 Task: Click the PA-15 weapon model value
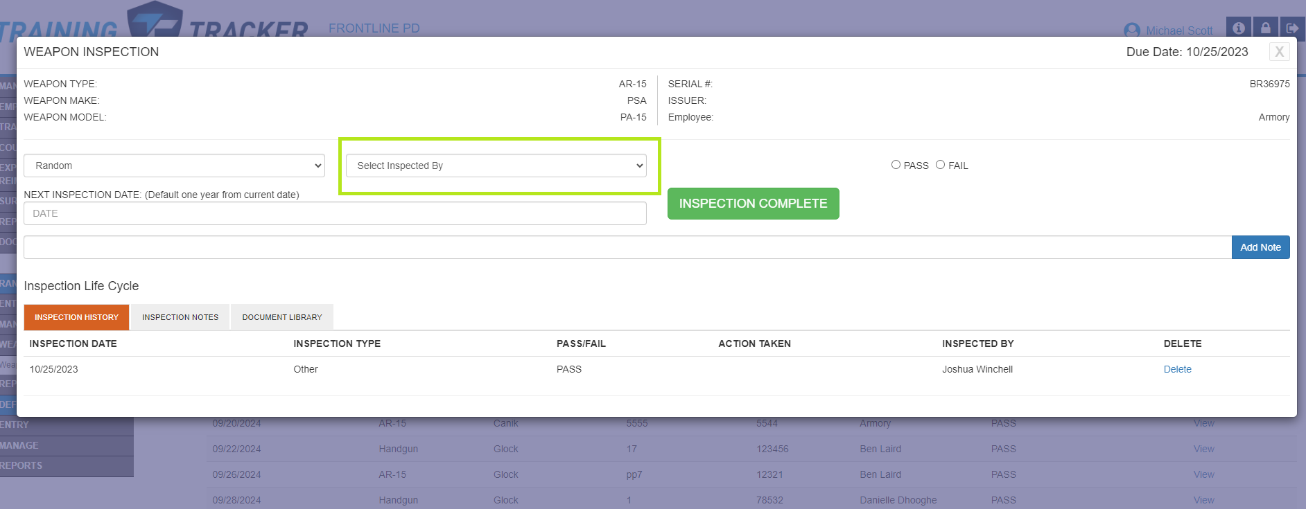coord(633,117)
